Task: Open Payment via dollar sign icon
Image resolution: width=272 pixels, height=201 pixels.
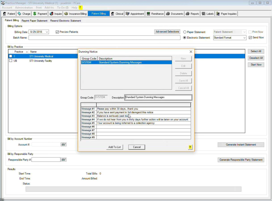Action: click(x=35, y=14)
